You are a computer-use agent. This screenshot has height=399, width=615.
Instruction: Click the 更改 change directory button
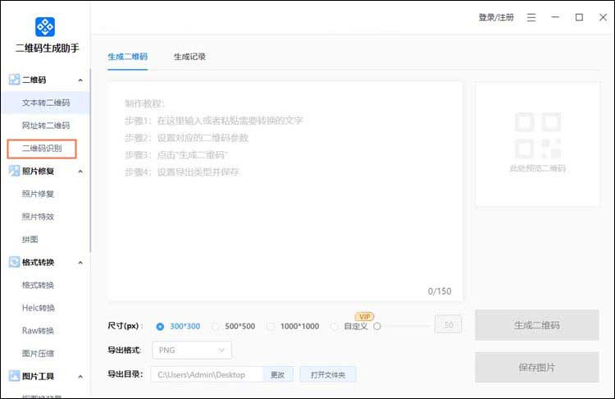(278, 374)
